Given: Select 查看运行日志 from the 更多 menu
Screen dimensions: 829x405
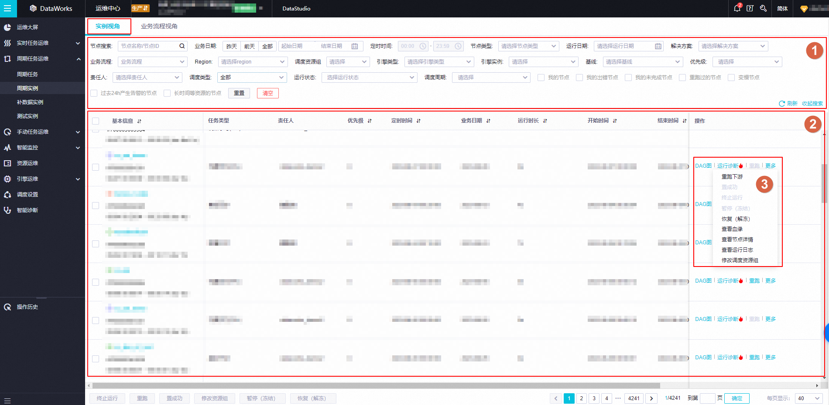Looking at the screenshot, I should point(737,250).
